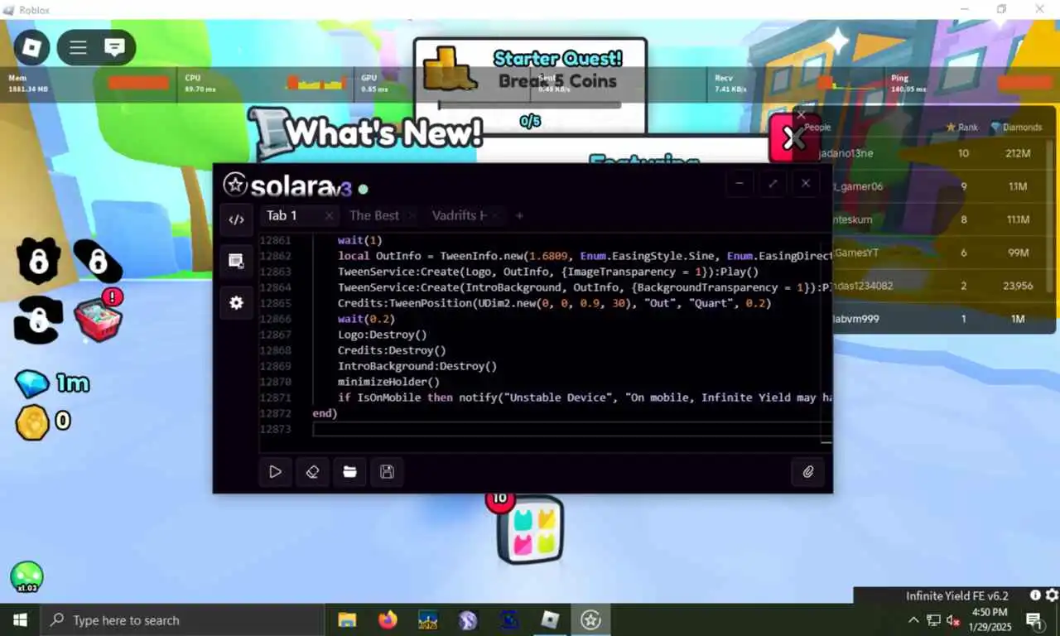Image resolution: width=1060 pixels, height=636 pixels.
Task: Click the Diamonds leaderboard column header
Action: (1016, 128)
